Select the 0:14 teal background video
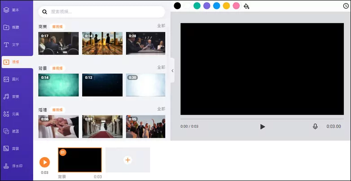This screenshot has height=181, width=351. point(58,85)
